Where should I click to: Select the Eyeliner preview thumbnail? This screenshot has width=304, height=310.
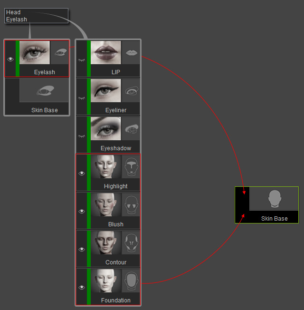pyautogui.click(x=105, y=90)
